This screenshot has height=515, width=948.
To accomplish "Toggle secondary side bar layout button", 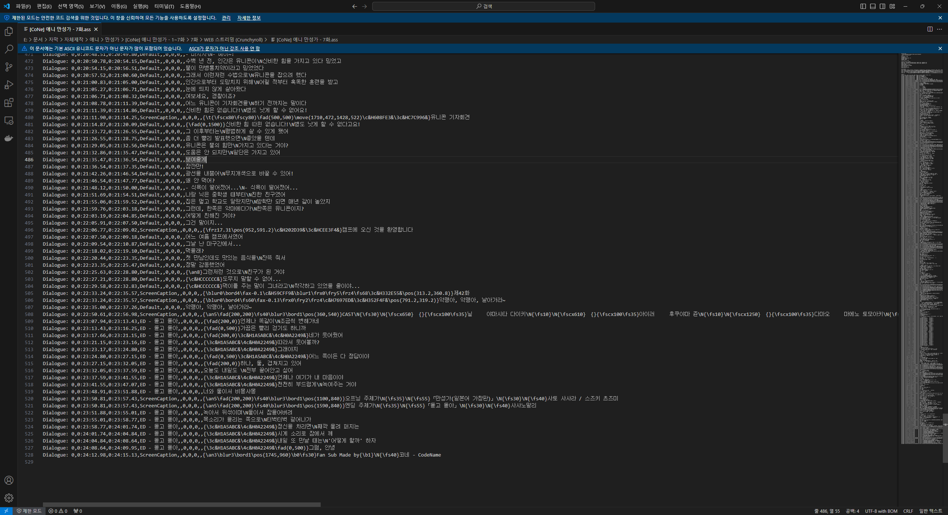I will coord(882,6).
